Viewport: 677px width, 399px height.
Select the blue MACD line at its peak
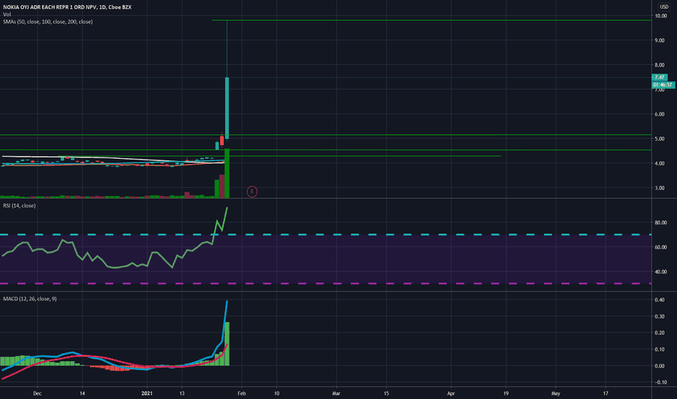227,302
